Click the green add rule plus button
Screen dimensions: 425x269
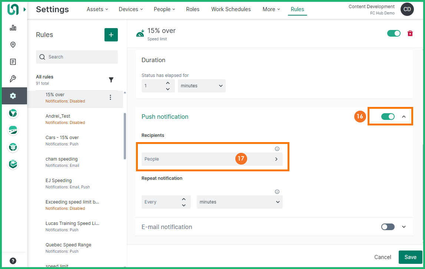tap(111, 35)
